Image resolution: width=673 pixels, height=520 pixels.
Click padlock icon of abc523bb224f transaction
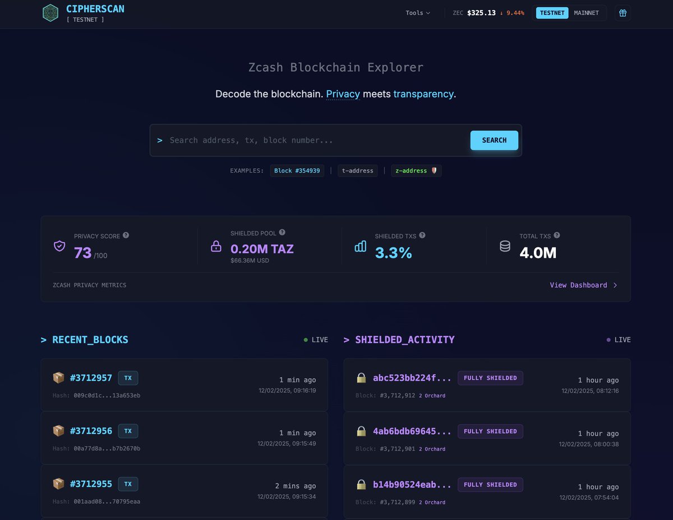(362, 378)
